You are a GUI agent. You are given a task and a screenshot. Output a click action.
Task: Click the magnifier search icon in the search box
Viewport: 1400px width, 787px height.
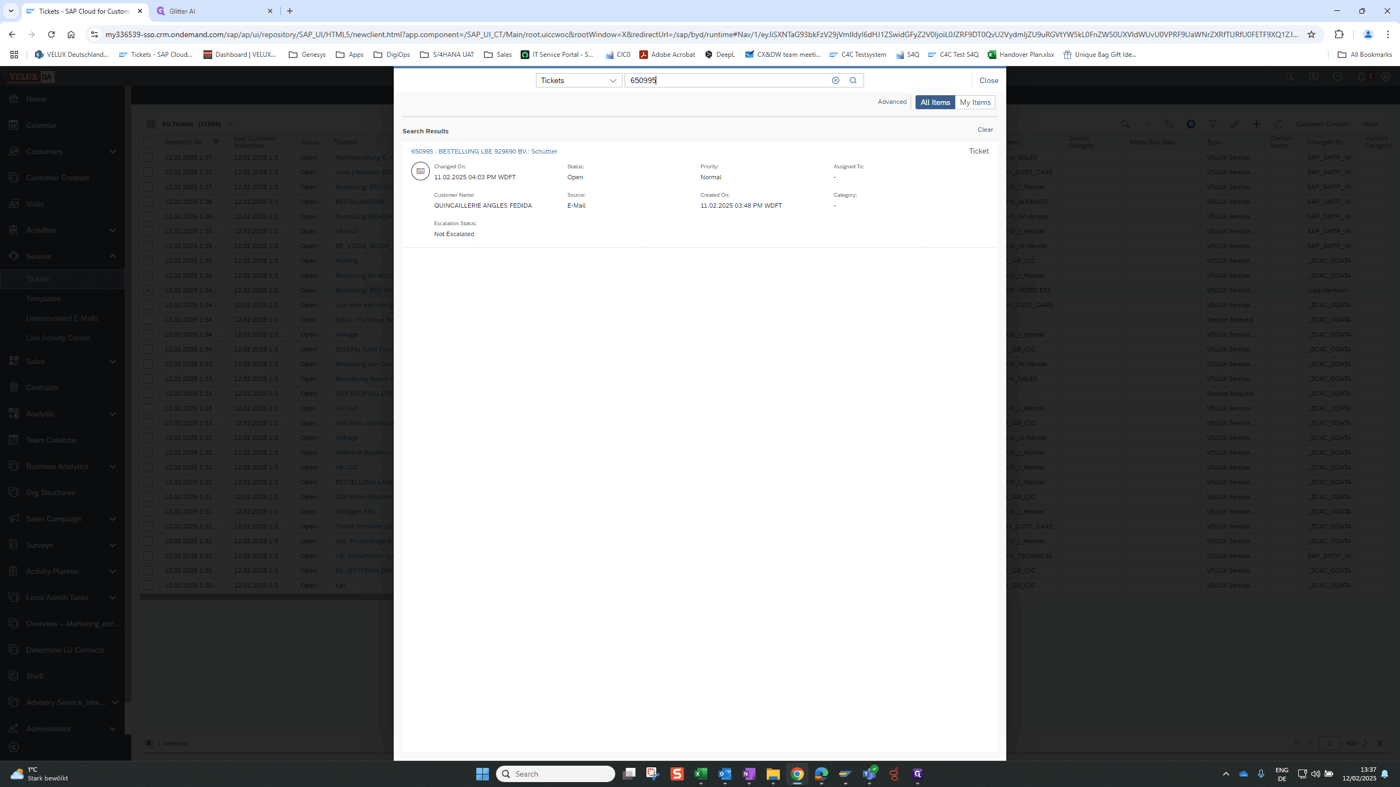coord(853,80)
